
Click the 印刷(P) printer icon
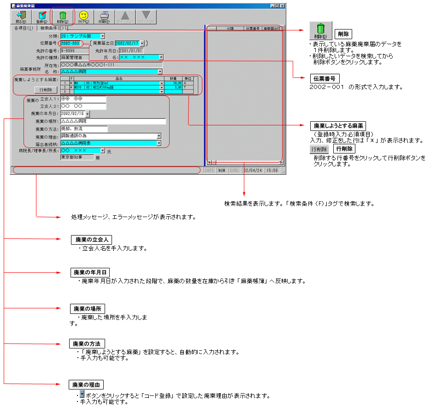click(x=104, y=17)
